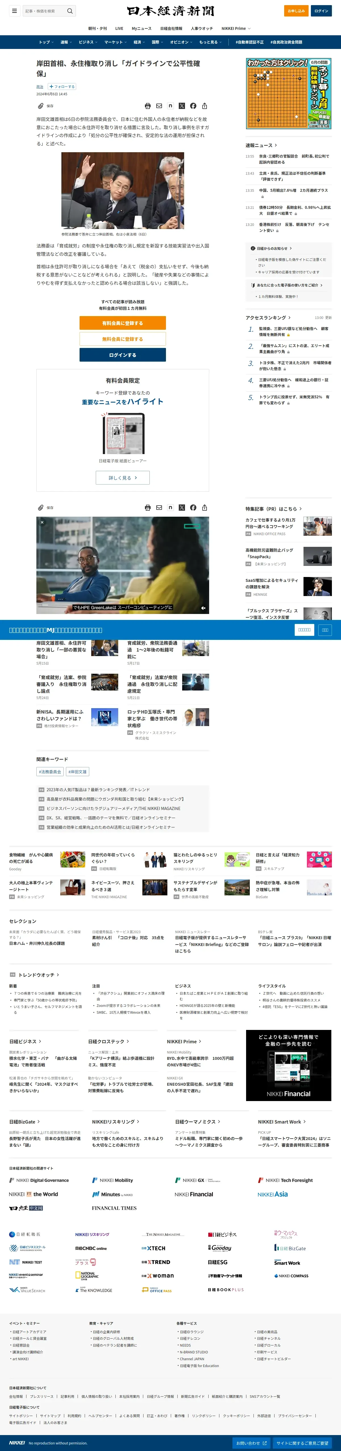Open the アクセスランキング heading link
Screen dimensions: 341x1451
268,318
